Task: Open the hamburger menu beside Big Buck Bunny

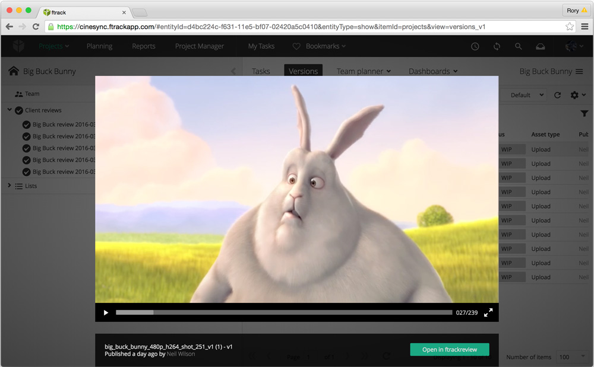Action: (x=579, y=71)
